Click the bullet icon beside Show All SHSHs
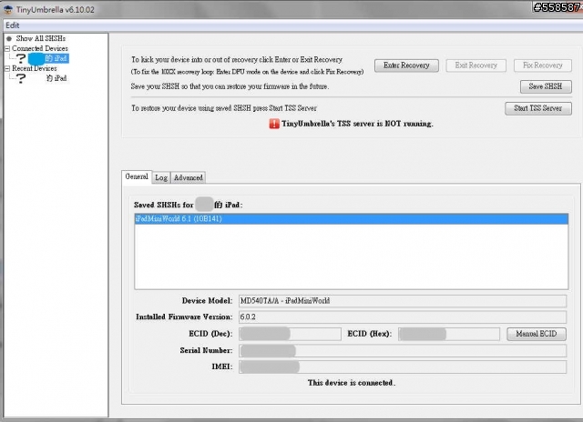 (9, 38)
